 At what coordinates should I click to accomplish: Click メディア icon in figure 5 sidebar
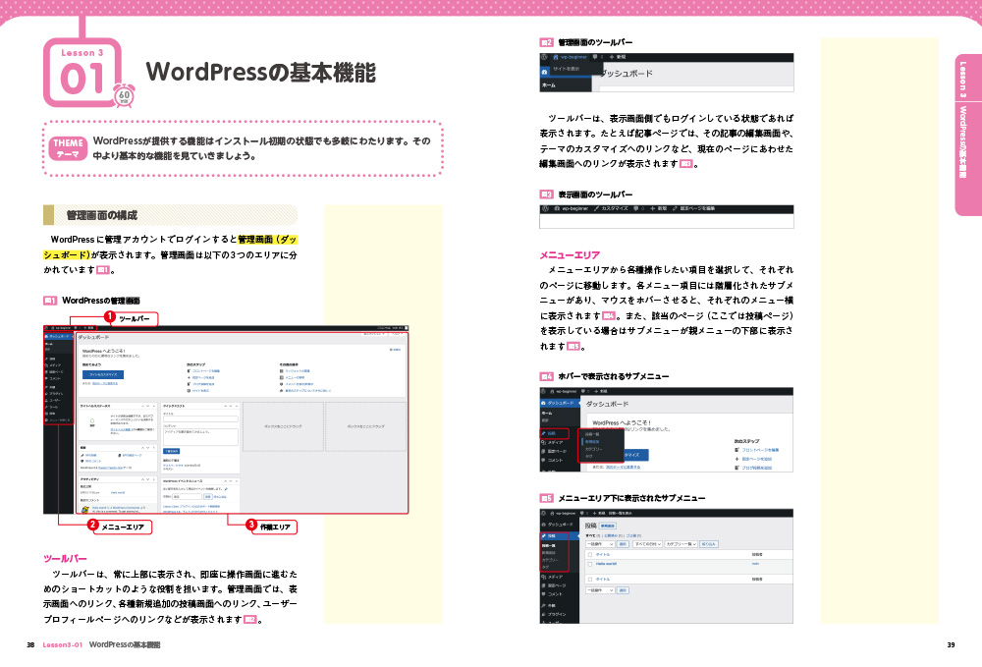pyautogui.click(x=544, y=577)
